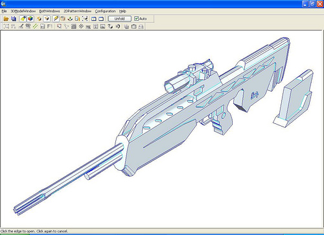Open the File menu

pyautogui.click(x=4, y=11)
